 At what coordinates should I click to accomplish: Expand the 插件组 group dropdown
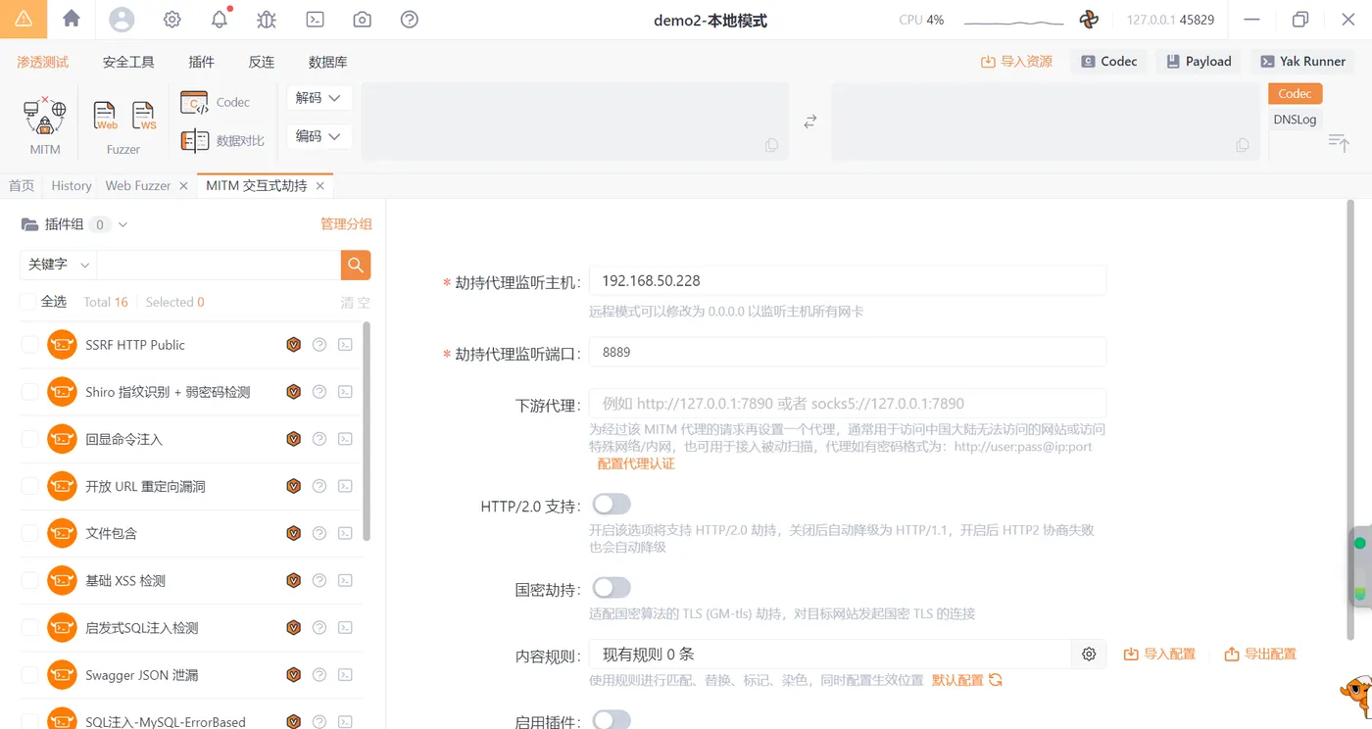[122, 224]
